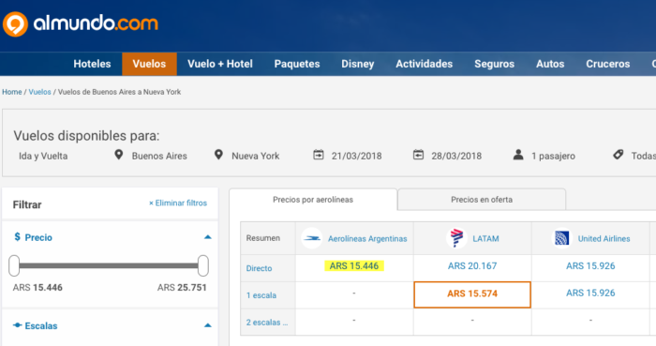Collapse the Escalas filter section
Viewport: 656px width, 346px height.
click(x=207, y=325)
